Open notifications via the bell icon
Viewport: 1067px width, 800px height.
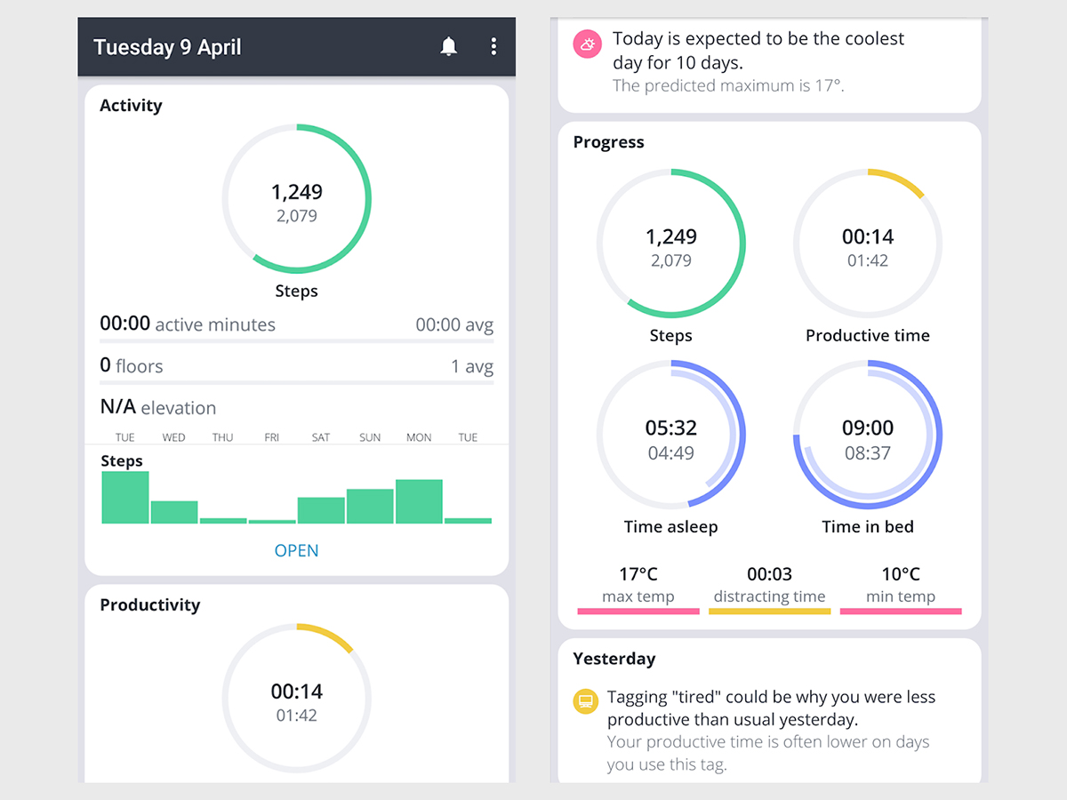point(449,46)
